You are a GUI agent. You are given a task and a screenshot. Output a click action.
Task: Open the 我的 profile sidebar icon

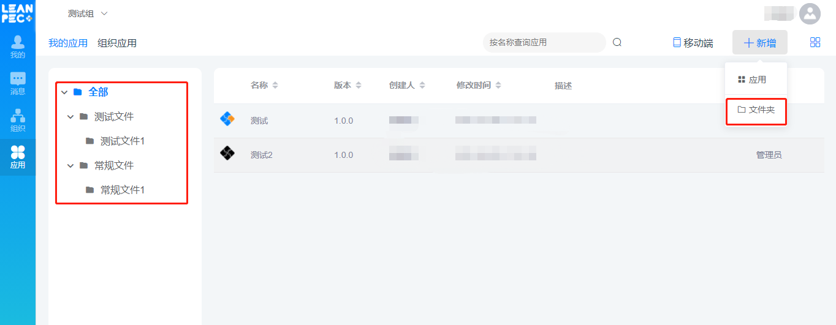click(18, 47)
